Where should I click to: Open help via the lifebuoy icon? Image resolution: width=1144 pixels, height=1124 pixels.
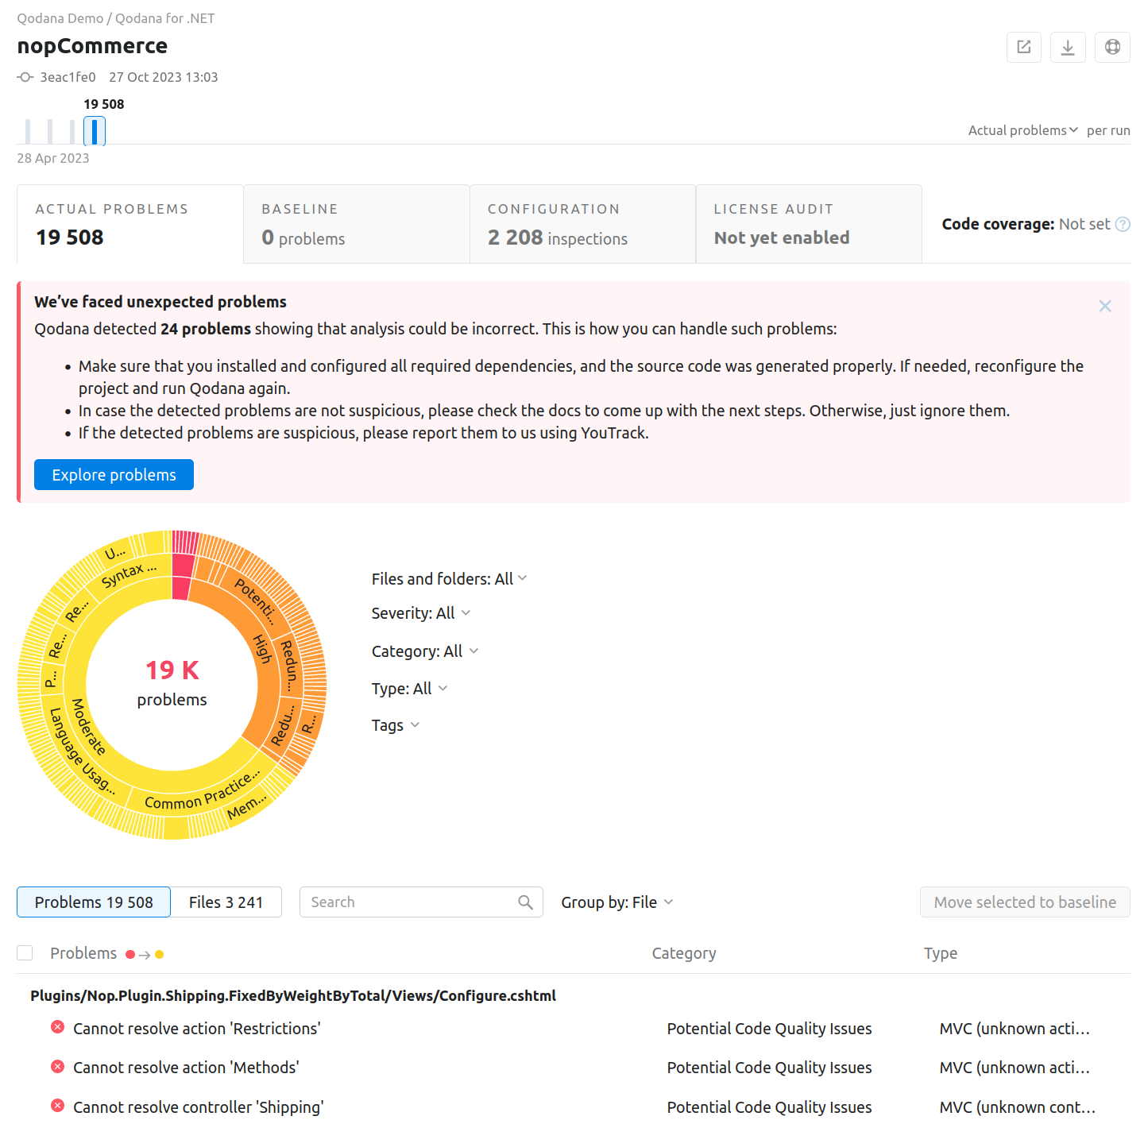pos(1112,47)
